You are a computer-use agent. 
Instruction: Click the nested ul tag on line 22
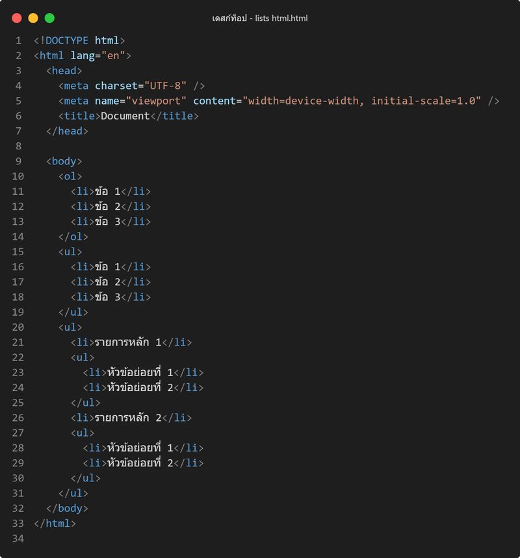[x=81, y=357]
